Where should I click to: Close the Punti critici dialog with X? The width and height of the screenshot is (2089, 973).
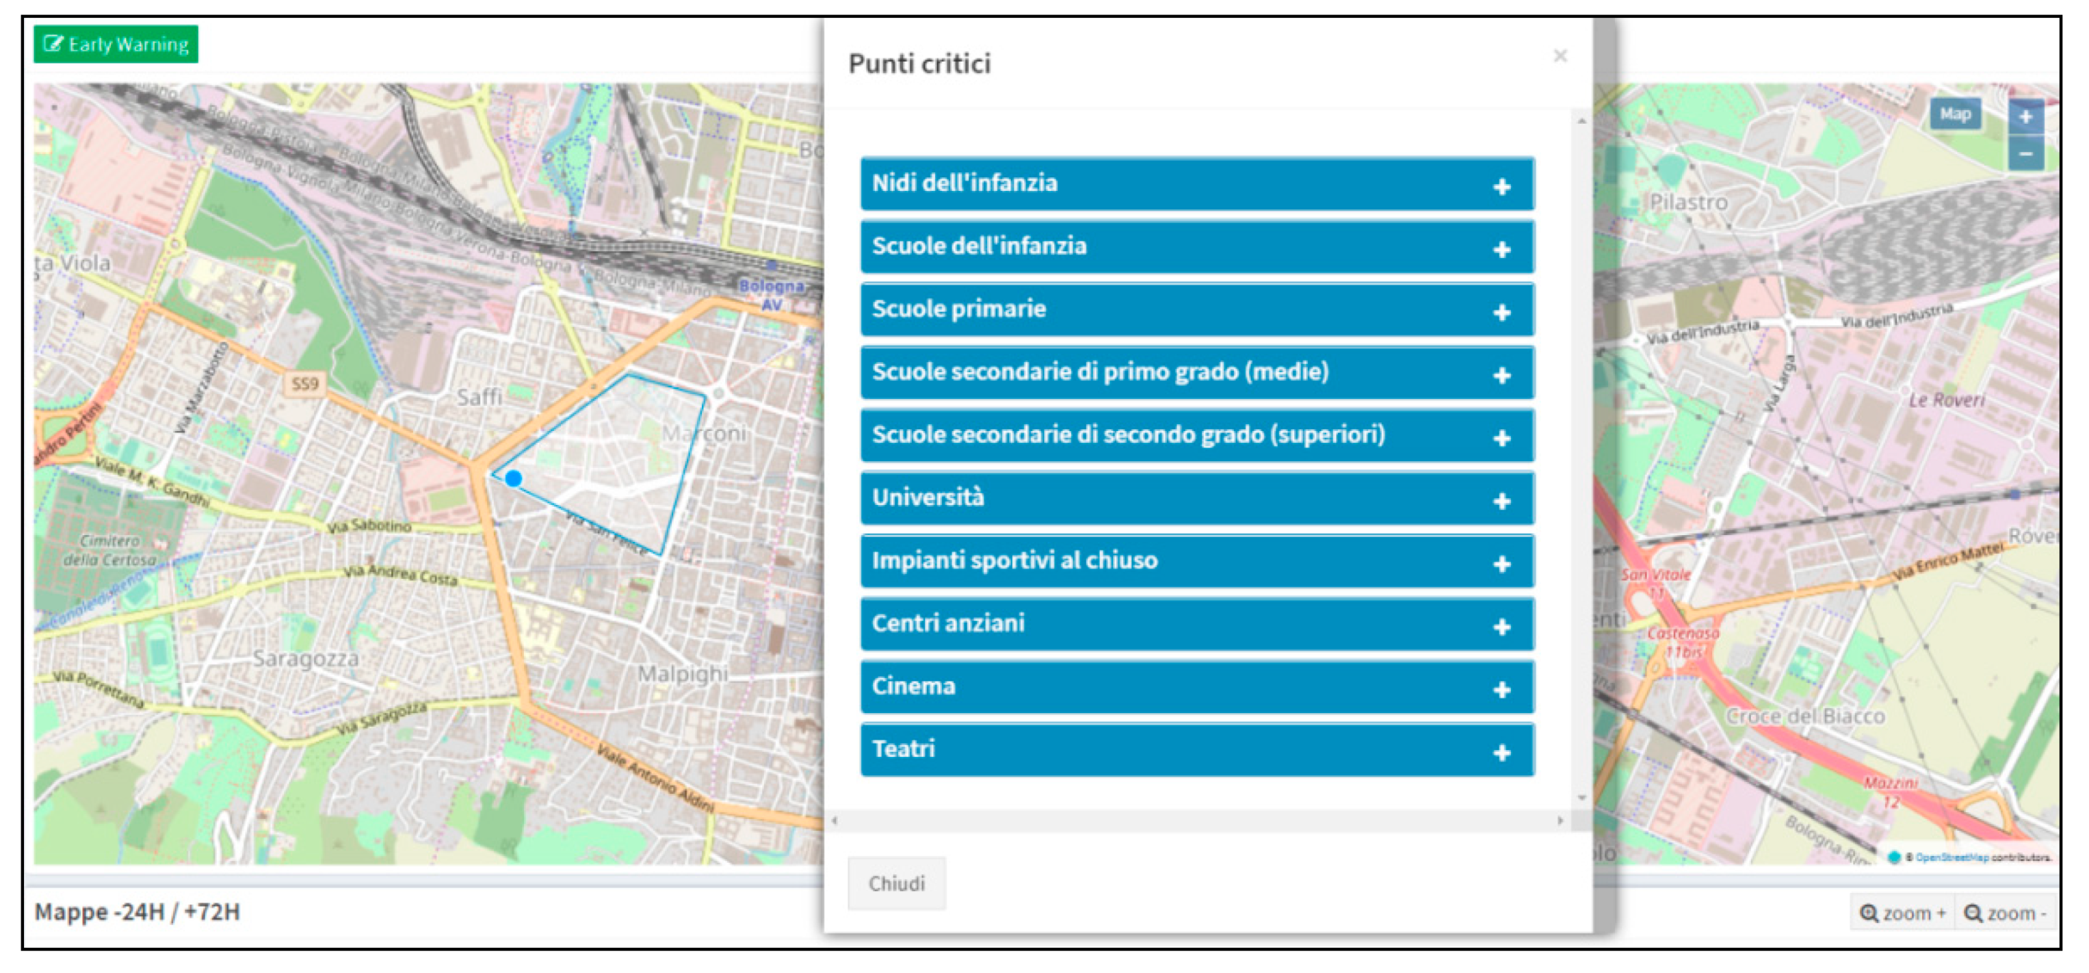pos(1560,56)
